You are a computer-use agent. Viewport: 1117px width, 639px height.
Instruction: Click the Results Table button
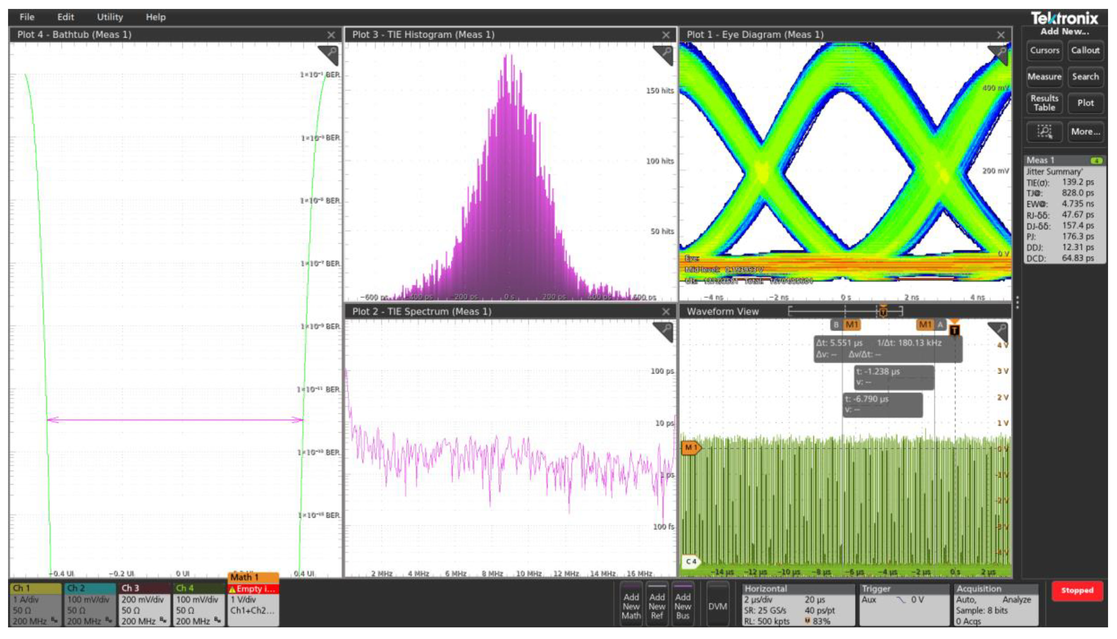(1044, 103)
